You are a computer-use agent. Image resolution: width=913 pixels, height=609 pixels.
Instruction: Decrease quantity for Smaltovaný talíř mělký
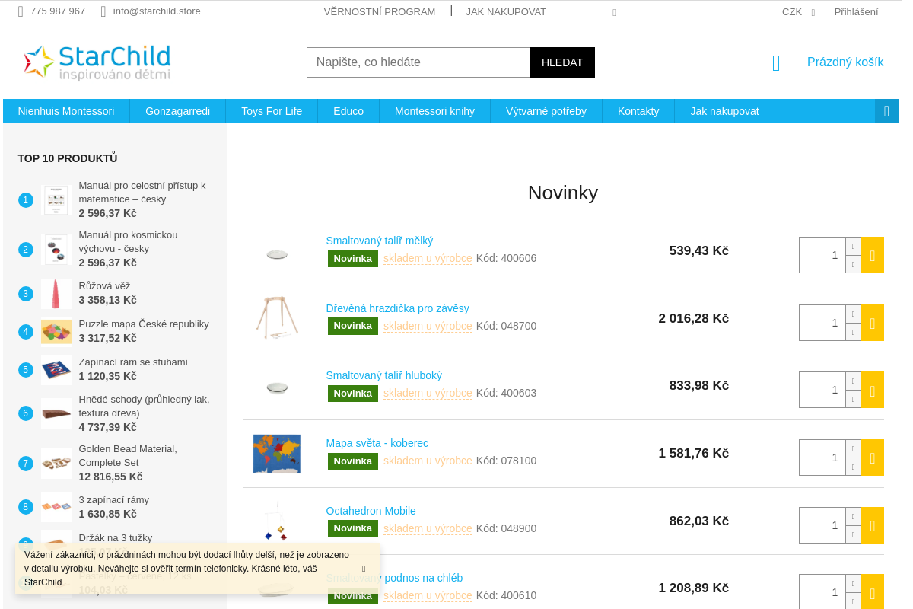pyautogui.click(x=853, y=264)
